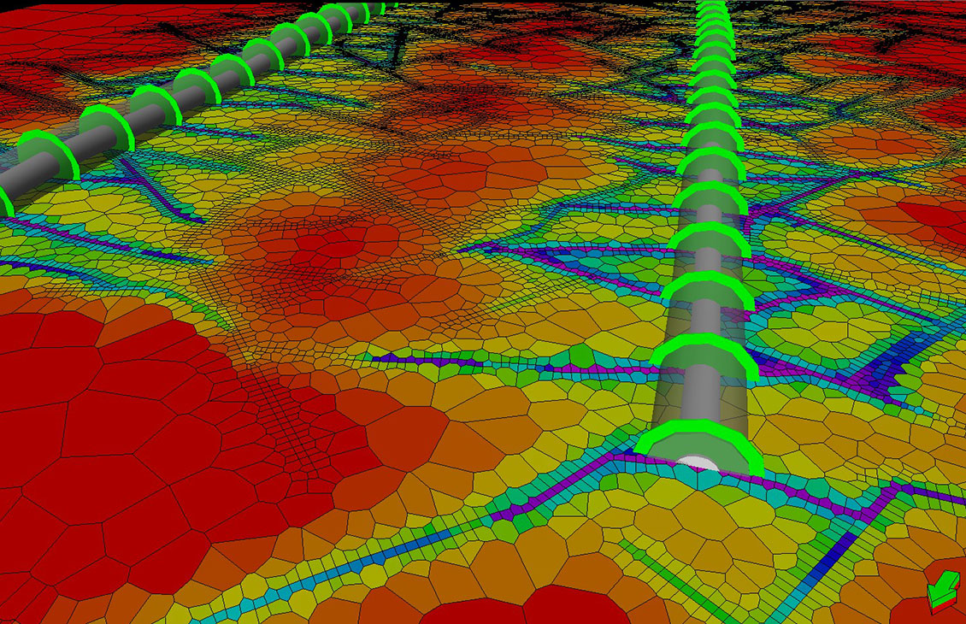Click the green orientation arrow indicator
This screenshot has height=624, width=966.
(x=943, y=589)
